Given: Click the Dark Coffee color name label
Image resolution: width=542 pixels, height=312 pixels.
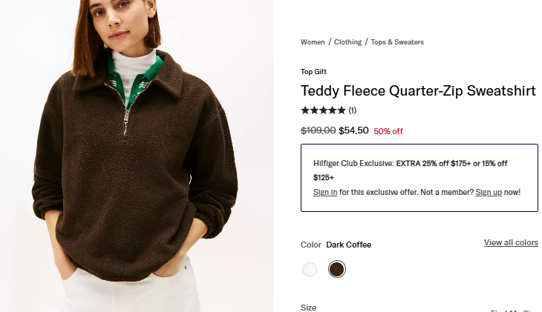Looking at the screenshot, I should [x=348, y=245].
